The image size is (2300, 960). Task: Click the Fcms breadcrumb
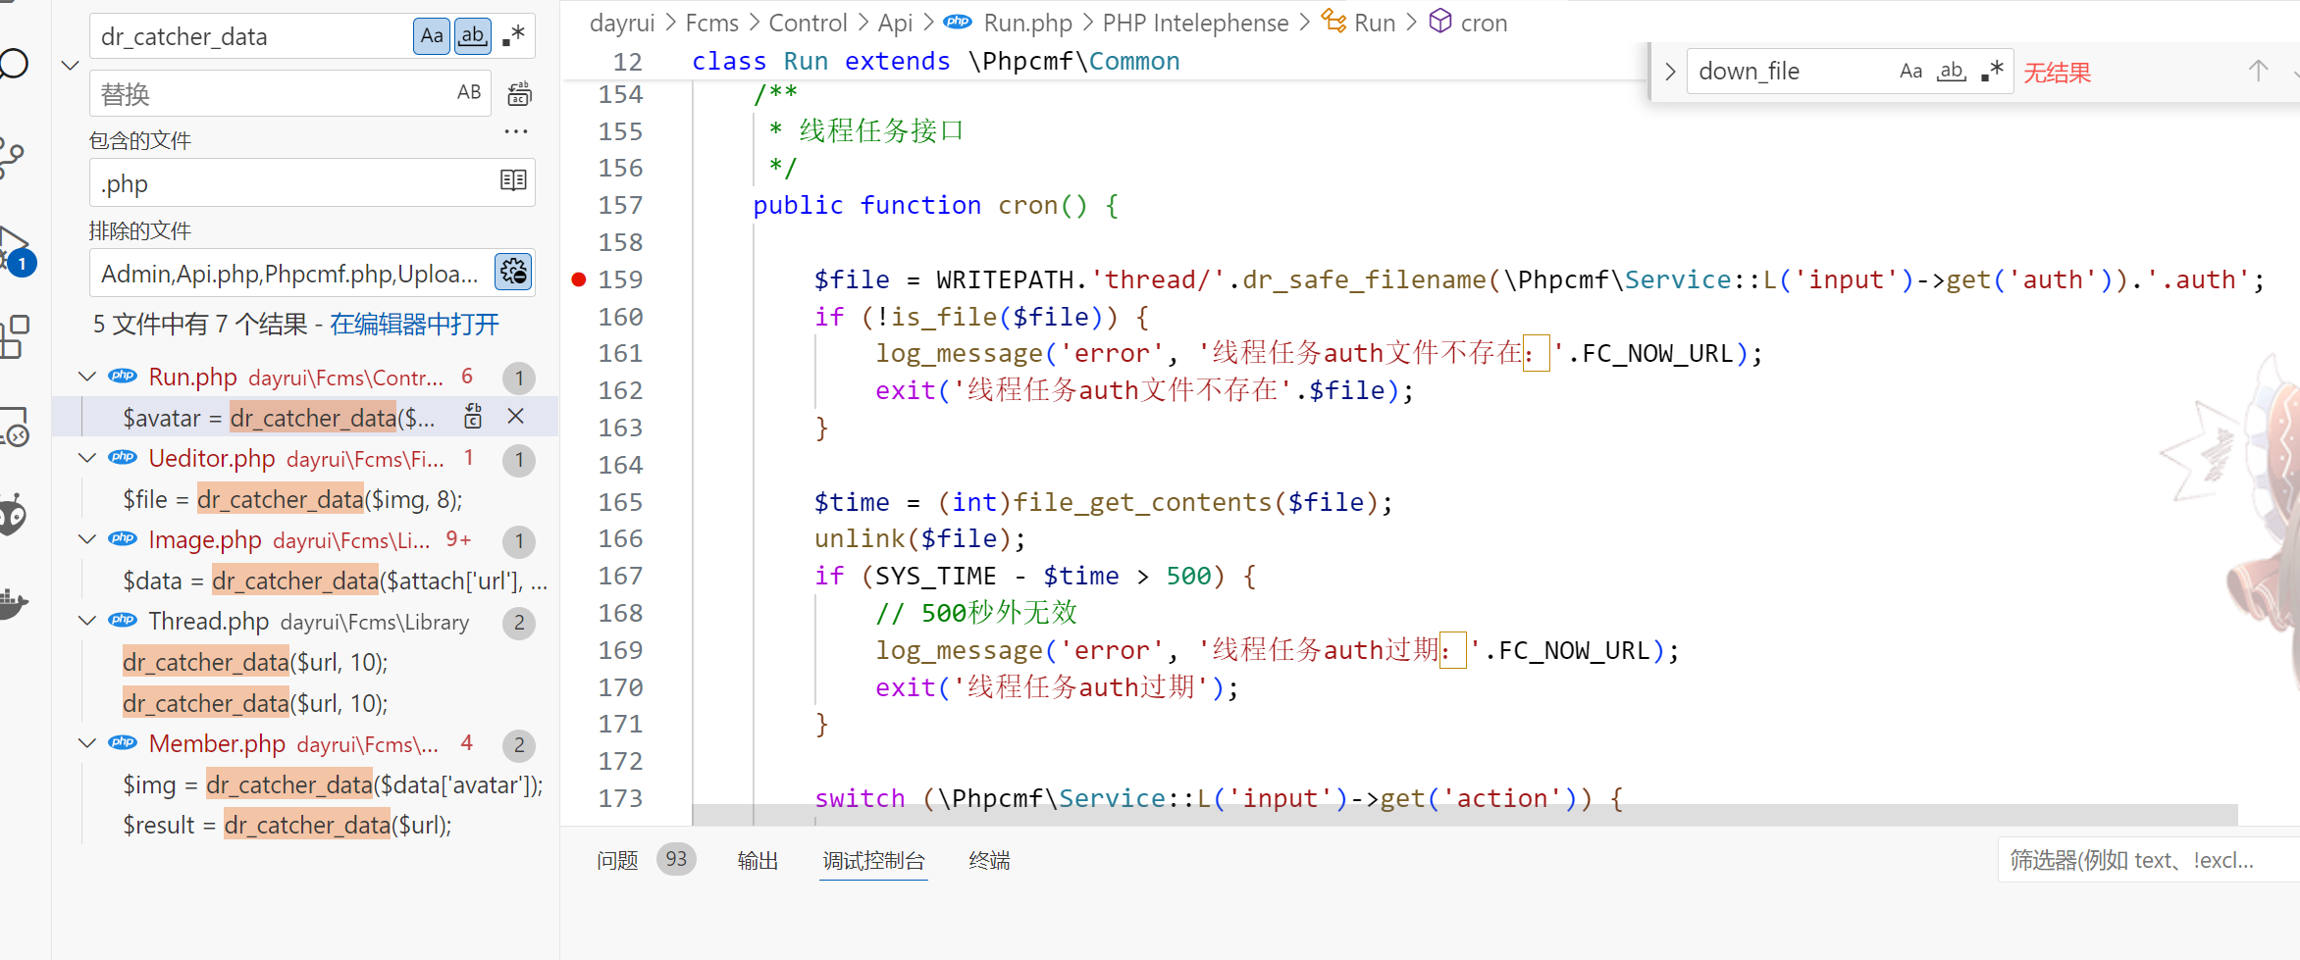(711, 23)
